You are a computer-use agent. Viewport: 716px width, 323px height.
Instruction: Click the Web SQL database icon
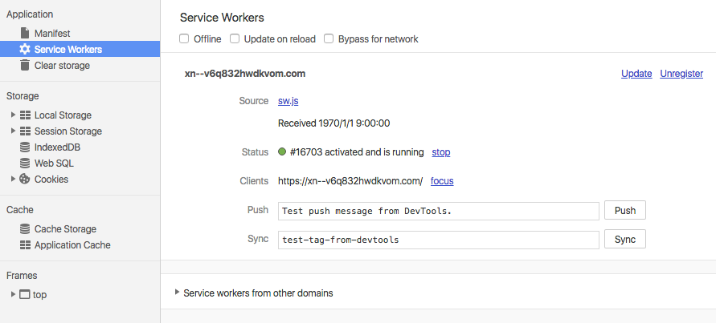[25, 163]
